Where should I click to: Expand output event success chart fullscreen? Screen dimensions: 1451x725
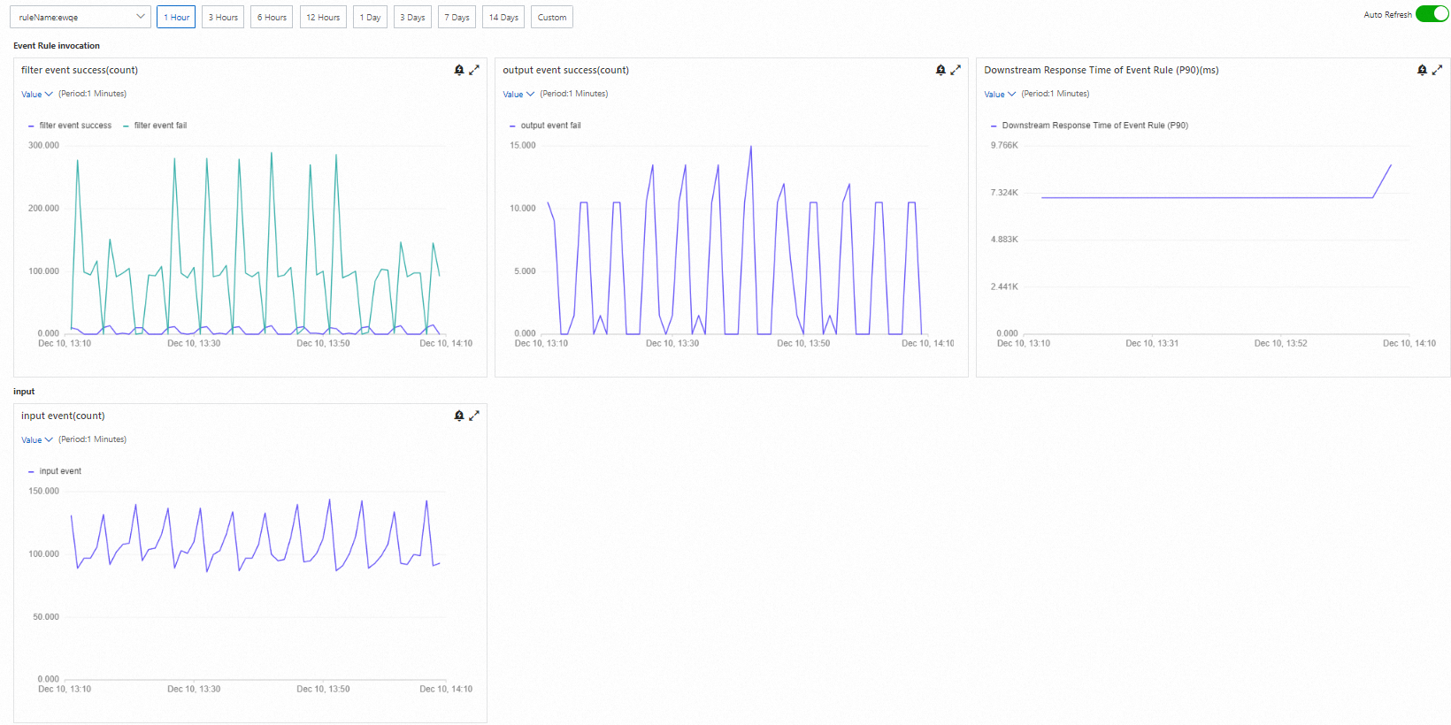tap(956, 70)
